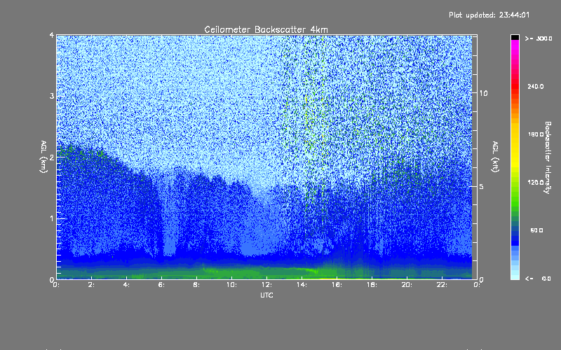Click the '12:' time tick label
The image size is (561, 350).
266,285
